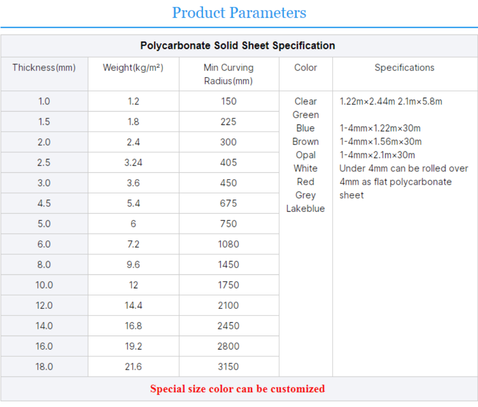Select the 14.4 weight cell
The height and width of the screenshot is (407, 478).
click(133, 305)
